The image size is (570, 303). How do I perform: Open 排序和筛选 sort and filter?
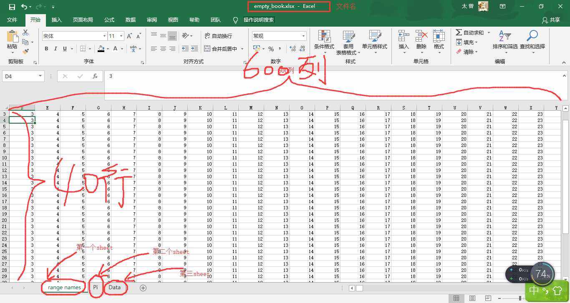[x=505, y=42]
